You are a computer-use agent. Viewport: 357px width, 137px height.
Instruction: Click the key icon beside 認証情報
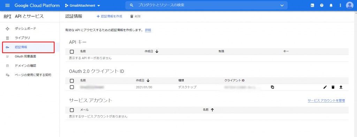(x=7, y=47)
